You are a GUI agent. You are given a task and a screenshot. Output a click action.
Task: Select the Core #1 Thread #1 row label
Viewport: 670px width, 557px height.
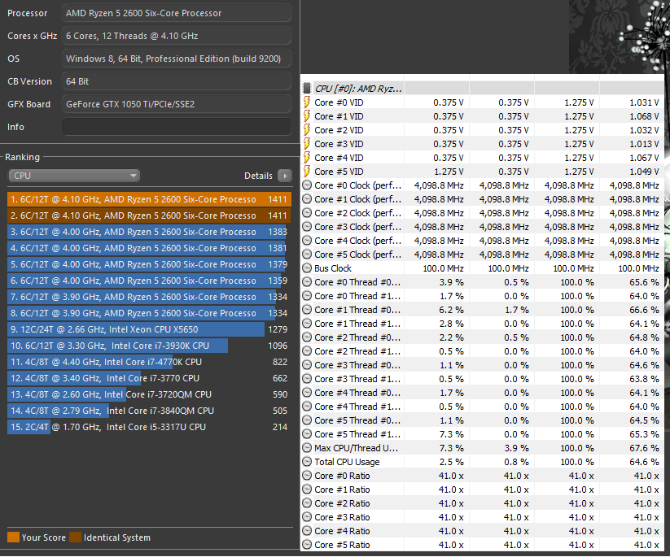point(357,324)
